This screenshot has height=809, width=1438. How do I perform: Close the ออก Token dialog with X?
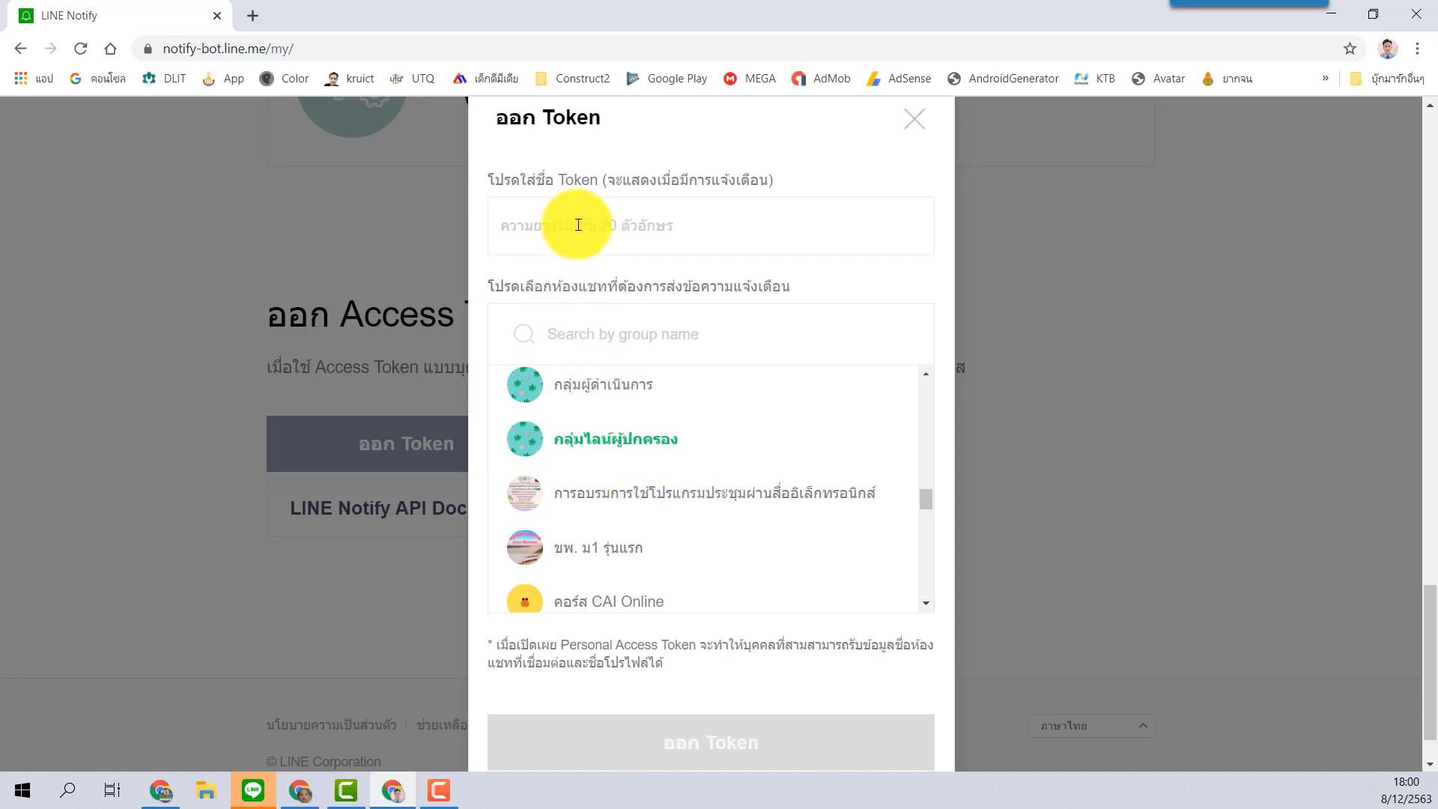pos(914,119)
